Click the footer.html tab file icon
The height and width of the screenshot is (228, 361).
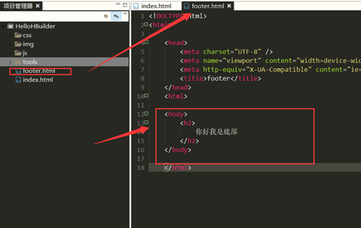187,6
